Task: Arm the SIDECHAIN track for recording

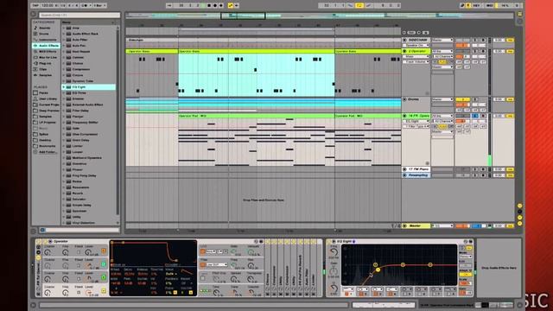Action: (483, 41)
